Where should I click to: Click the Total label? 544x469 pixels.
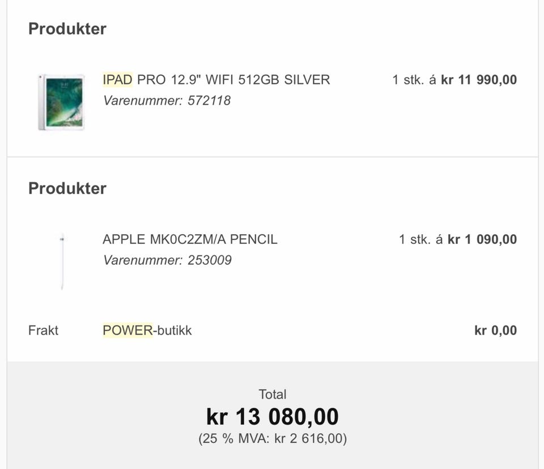(273, 394)
